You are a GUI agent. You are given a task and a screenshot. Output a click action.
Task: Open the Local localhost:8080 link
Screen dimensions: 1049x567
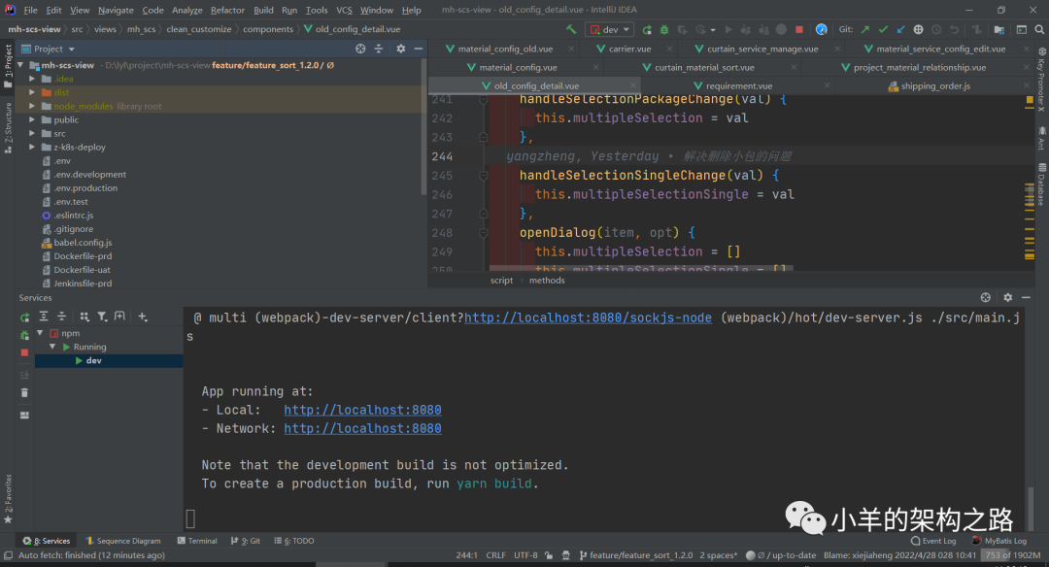click(362, 410)
